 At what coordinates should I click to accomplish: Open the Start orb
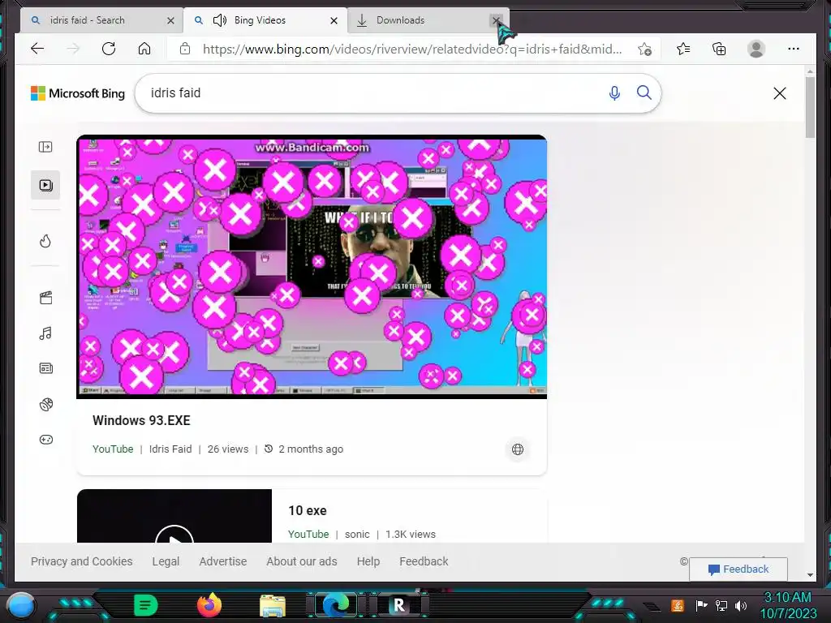(20, 605)
